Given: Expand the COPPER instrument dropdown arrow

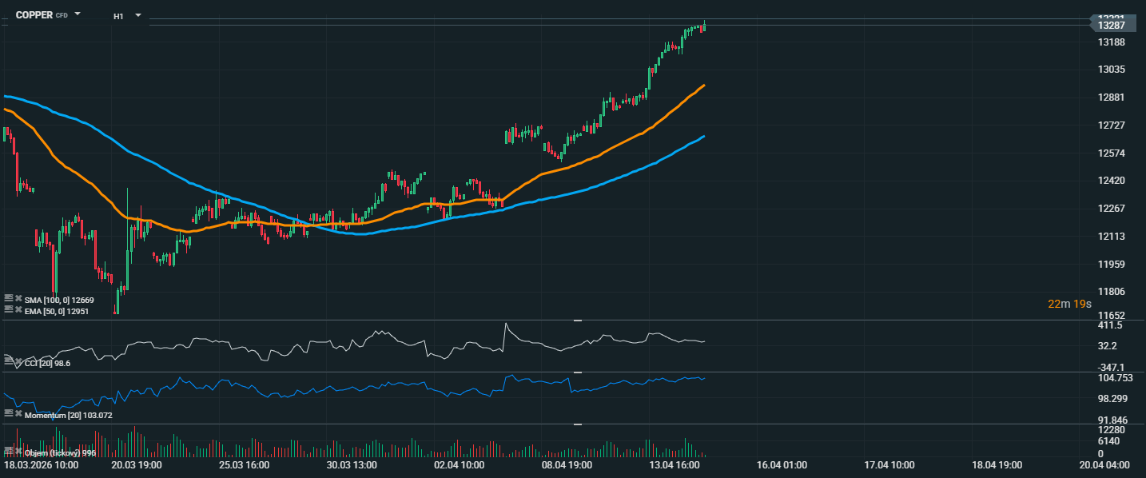Looking at the screenshot, I should point(78,14).
